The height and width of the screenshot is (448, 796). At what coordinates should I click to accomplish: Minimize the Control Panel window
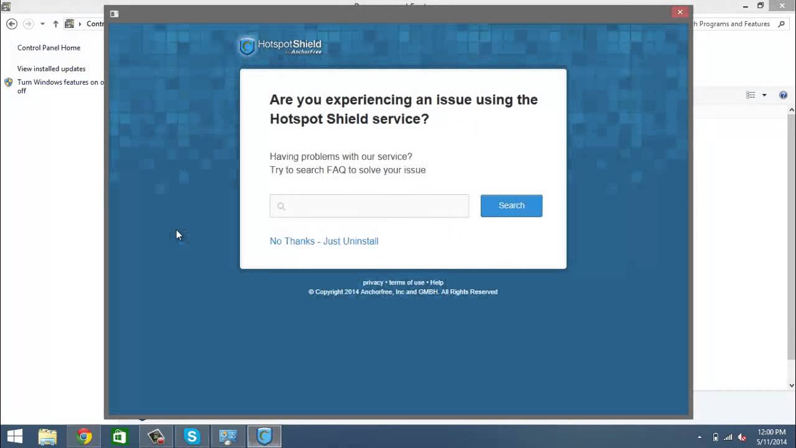pos(745,6)
